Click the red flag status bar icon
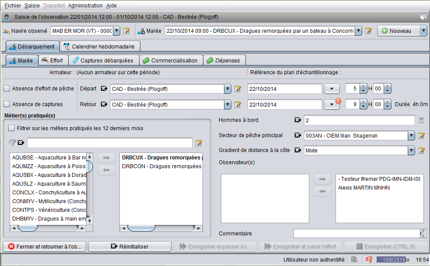 368,259
